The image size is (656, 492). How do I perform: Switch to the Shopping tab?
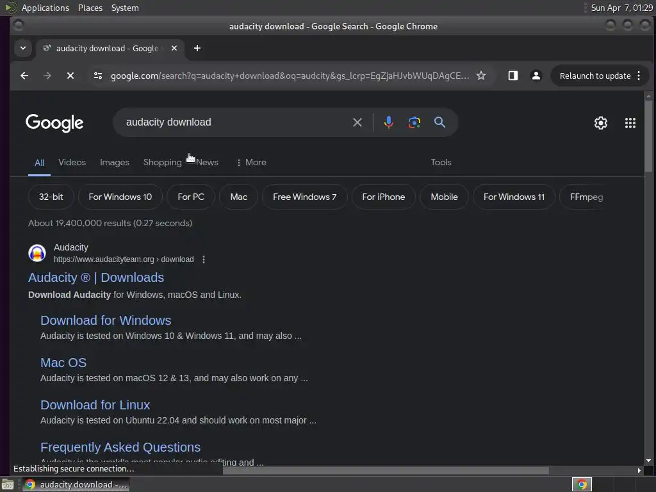coord(162,162)
